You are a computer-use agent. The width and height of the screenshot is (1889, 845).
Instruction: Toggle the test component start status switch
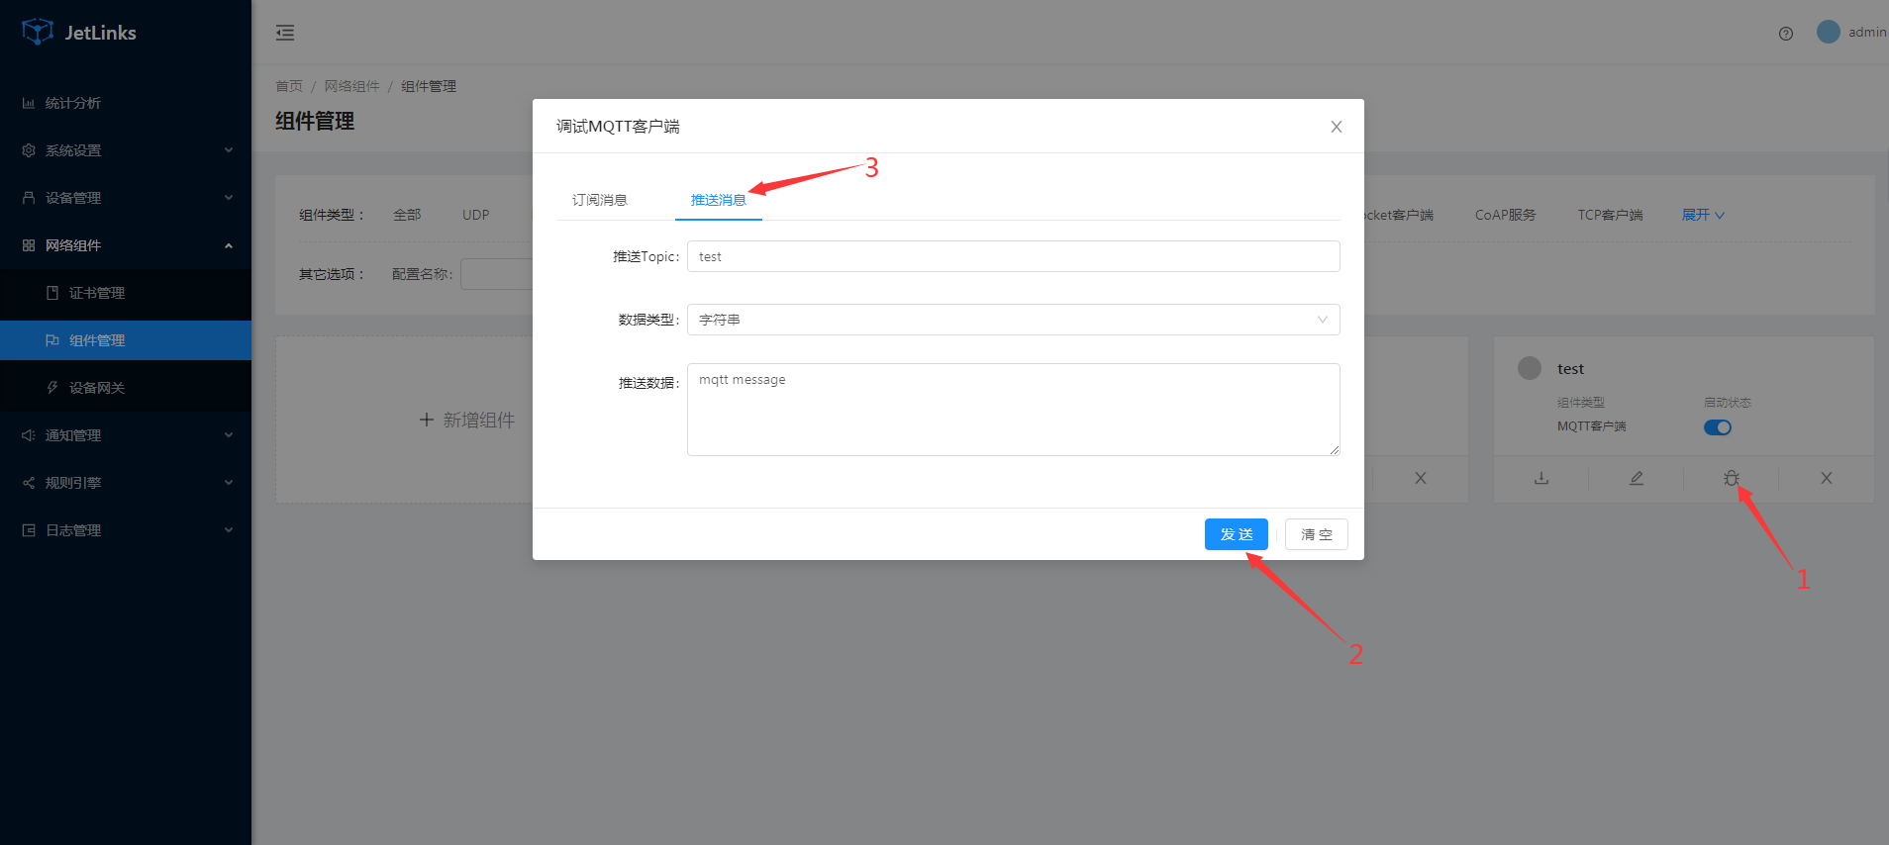(1718, 427)
